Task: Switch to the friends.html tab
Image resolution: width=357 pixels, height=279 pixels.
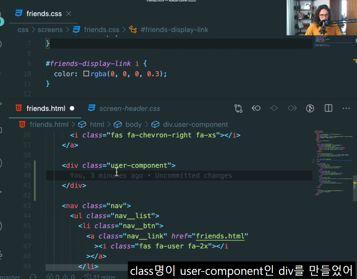Action: [x=45, y=108]
